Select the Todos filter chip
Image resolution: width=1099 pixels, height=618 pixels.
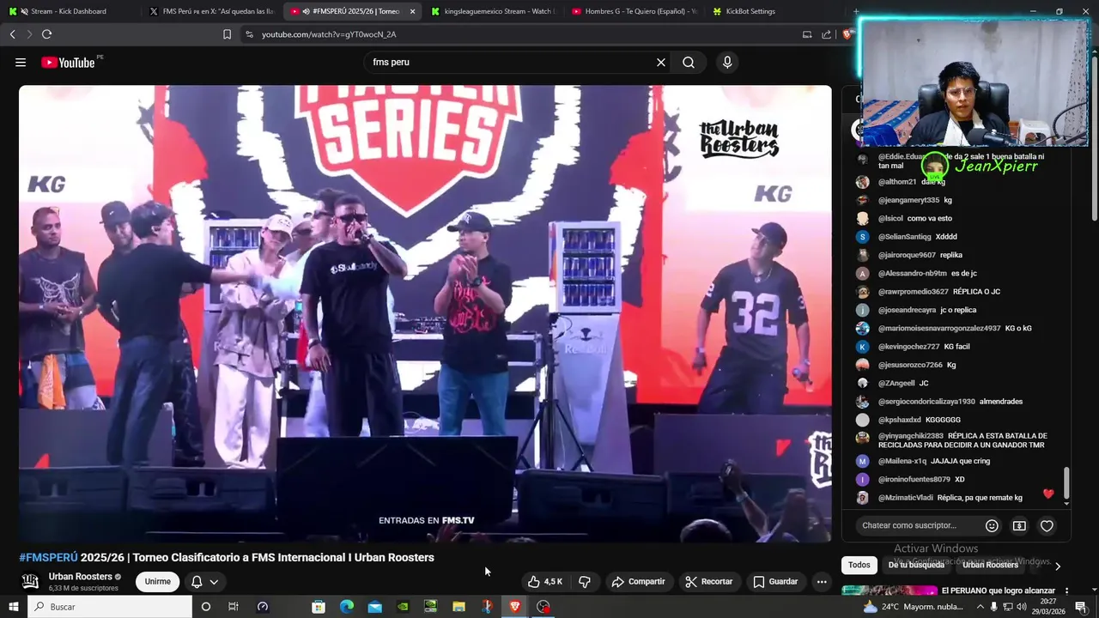[x=859, y=565]
